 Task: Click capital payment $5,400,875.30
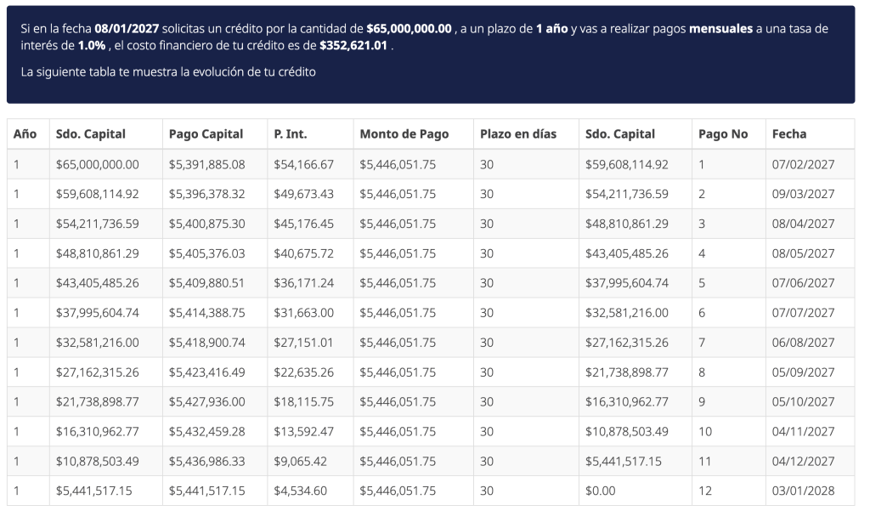207,224
